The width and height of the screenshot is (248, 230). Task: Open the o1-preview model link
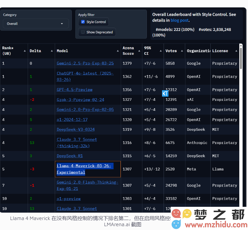[69, 199]
